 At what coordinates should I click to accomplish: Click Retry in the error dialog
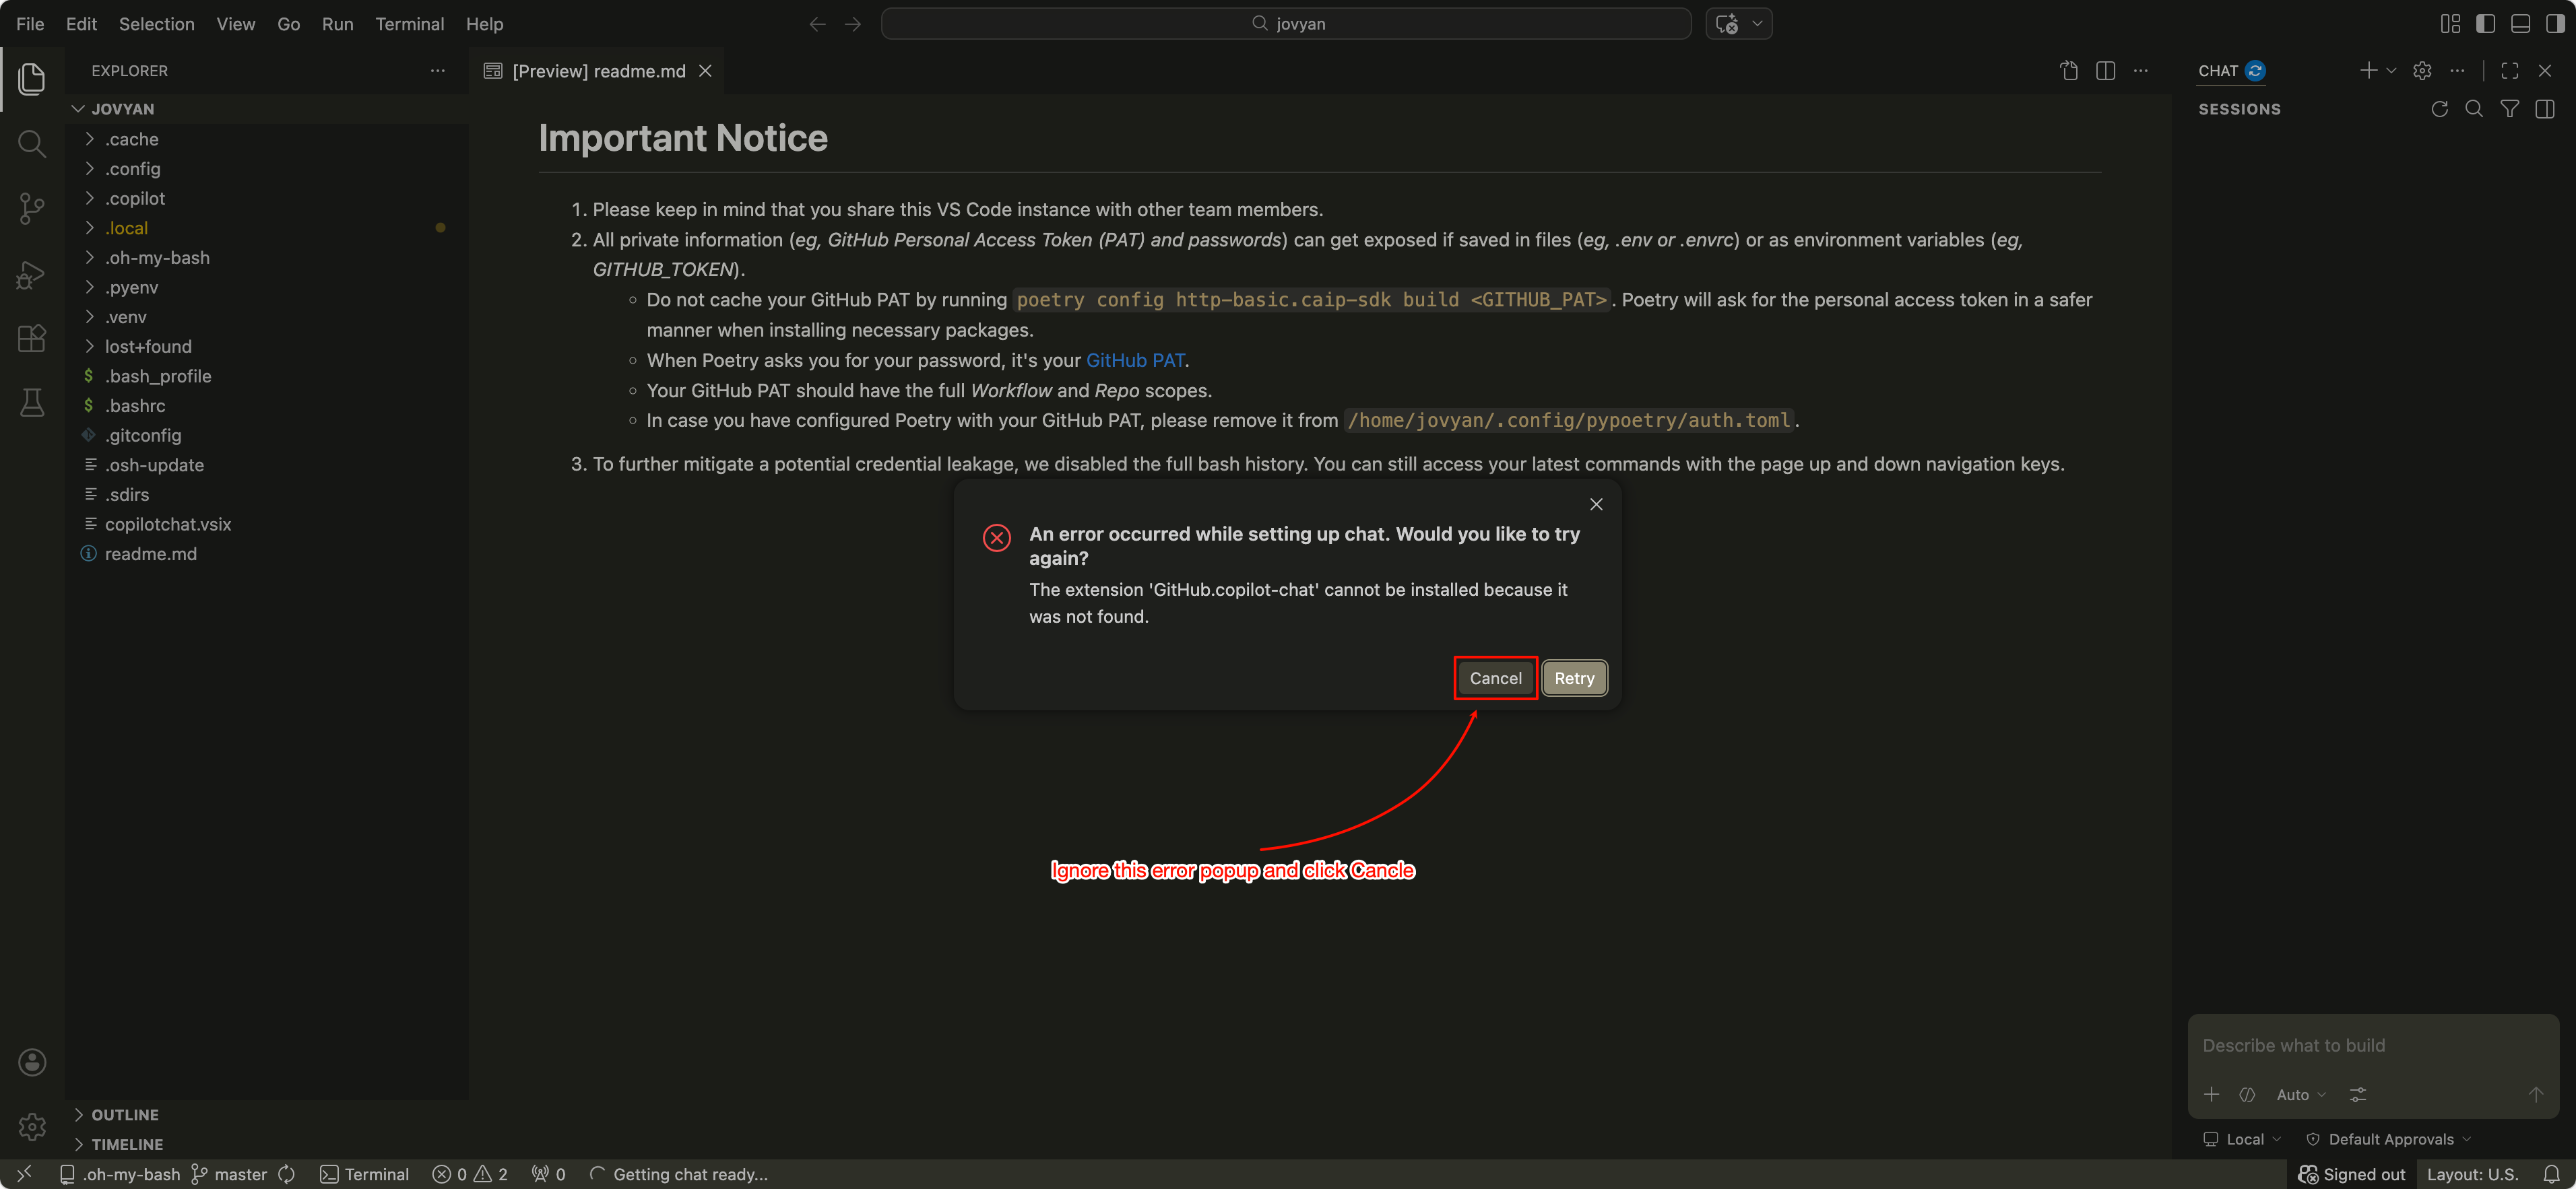coord(1574,679)
